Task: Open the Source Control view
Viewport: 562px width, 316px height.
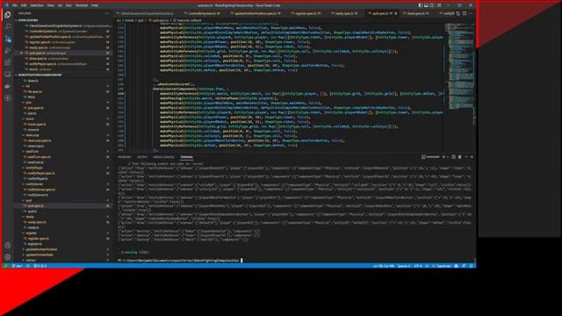Action: (x=8, y=39)
